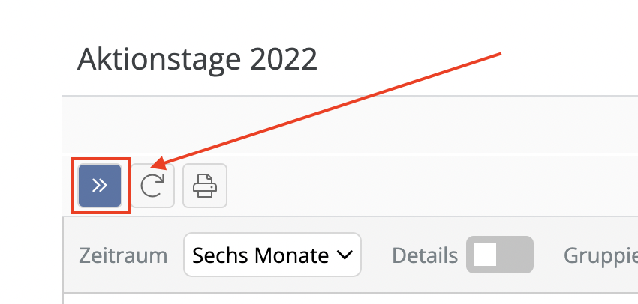Screen dimensions: 638x304
Task: Expand the side panel using » button
Action: click(x=100, y=186)
